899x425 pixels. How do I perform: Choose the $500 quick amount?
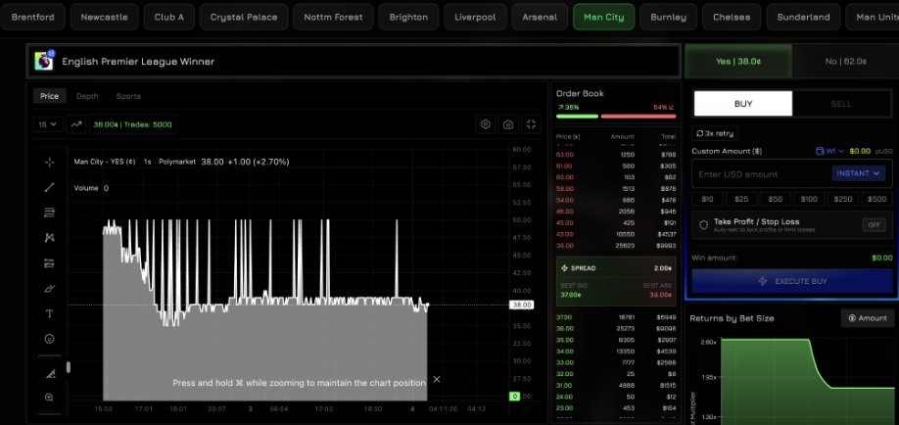pyautogui.click(x=876, y=199)
